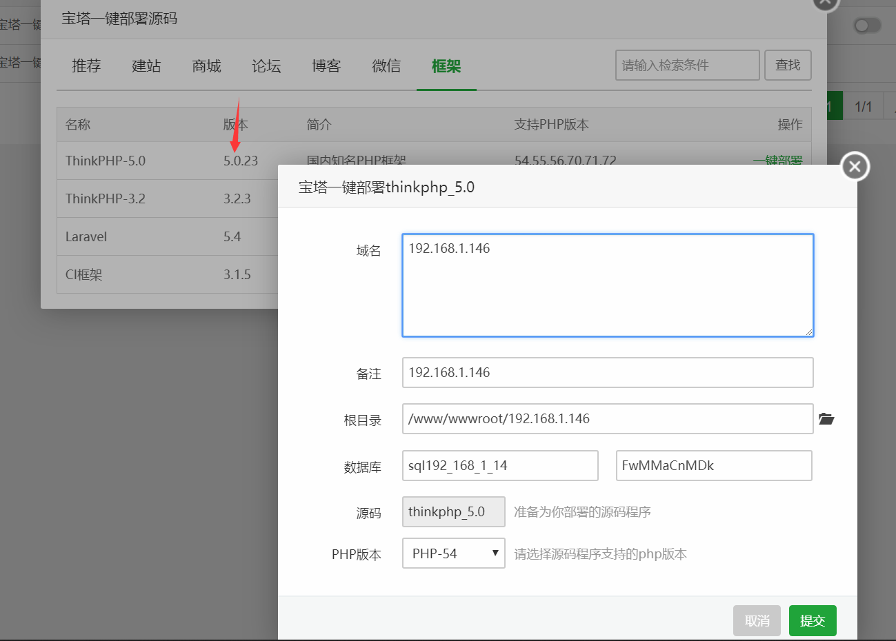Click the 根目录 path input field
Image resolution: width=896 pixels, height=641 pixels.
click(x=608, y=418)
